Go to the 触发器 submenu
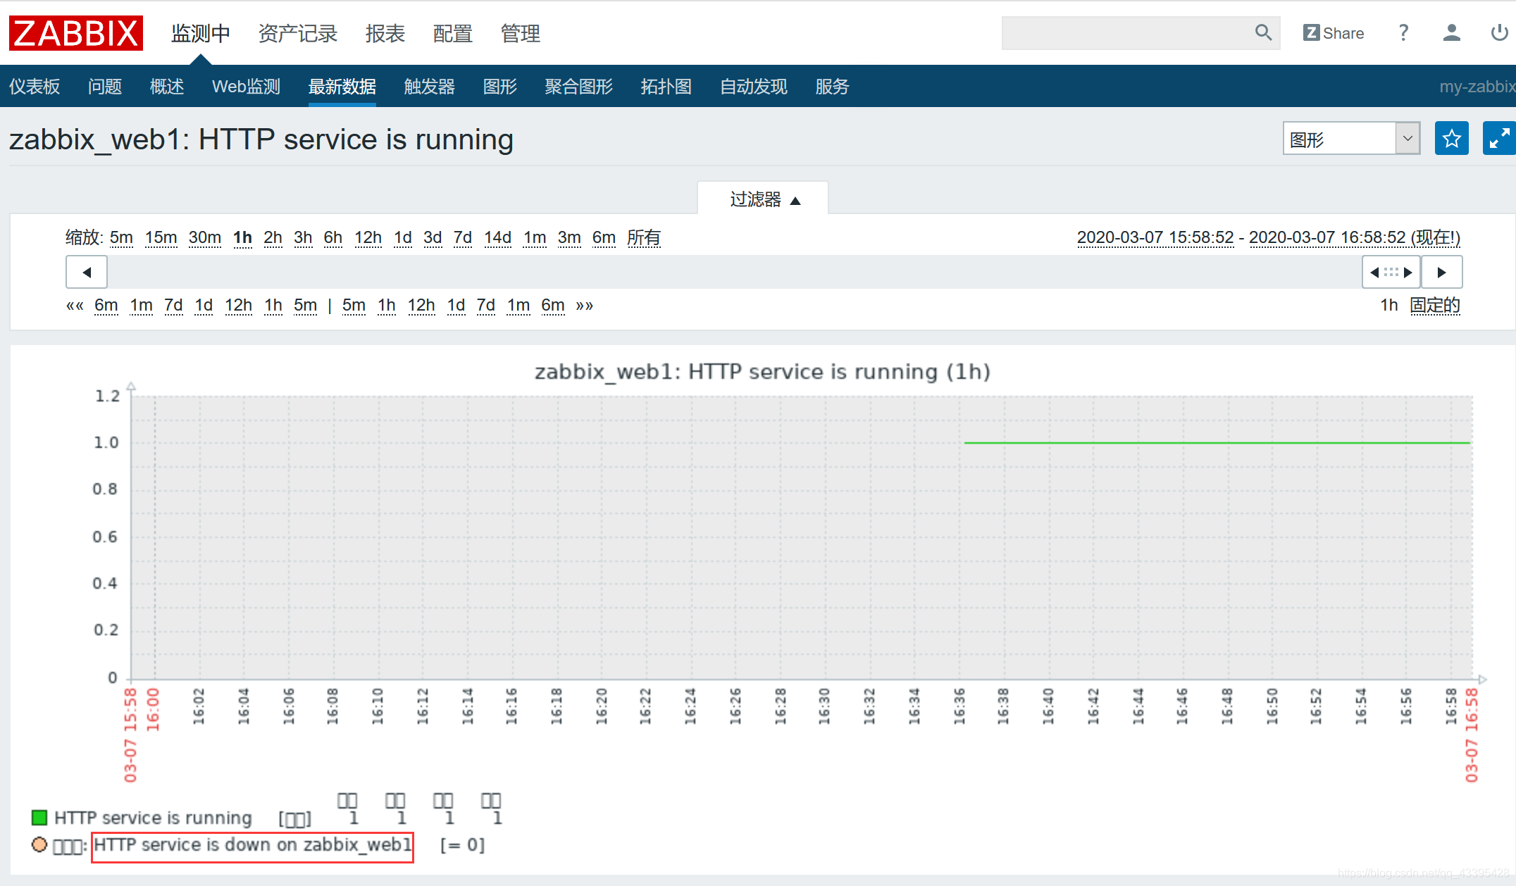This screenshot has width=1516, height=886. pyautogui.click(x=430, y=87)
